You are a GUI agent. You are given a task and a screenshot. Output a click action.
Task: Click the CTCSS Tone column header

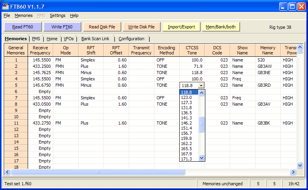[192, 50]
